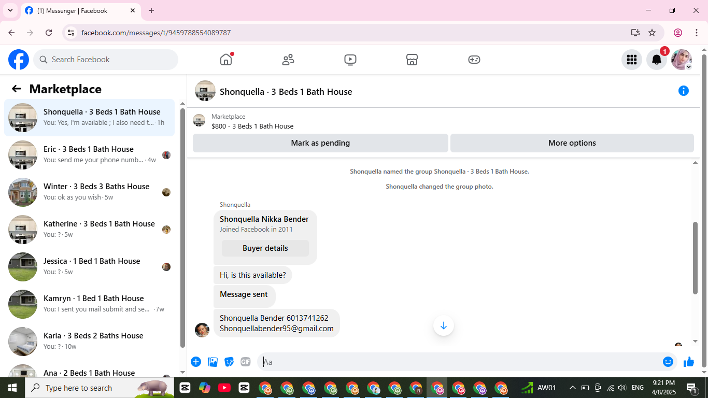Click the Shonquella Nikka Bender profile name
The height and width of the screenshot is (398, 708).
pos(264,219)
